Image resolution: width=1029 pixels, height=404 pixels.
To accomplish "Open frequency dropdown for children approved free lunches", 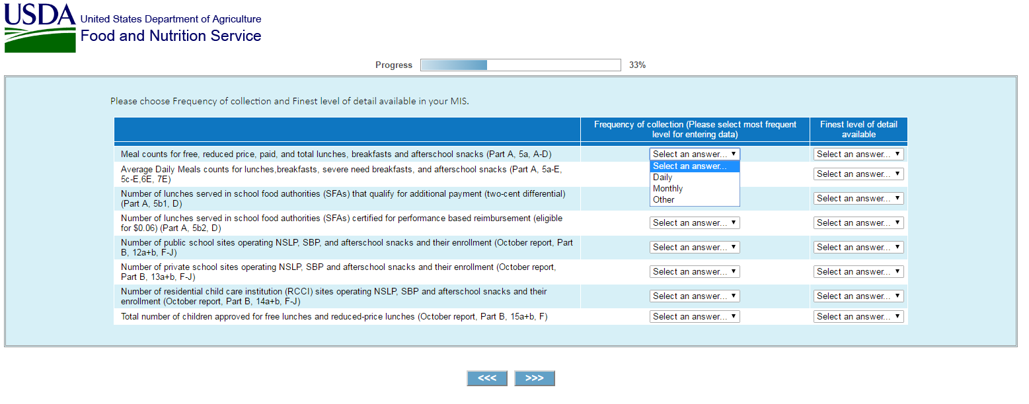I will coord(694,317).
